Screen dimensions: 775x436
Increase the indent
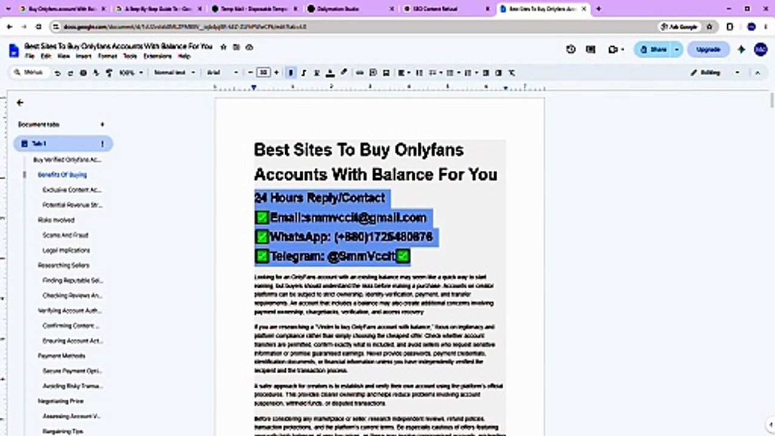point(498,73)
